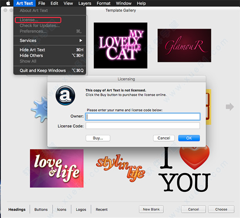Cancel the Licensing dialog
The image size is (240, 218).
[x=164, y=138]
